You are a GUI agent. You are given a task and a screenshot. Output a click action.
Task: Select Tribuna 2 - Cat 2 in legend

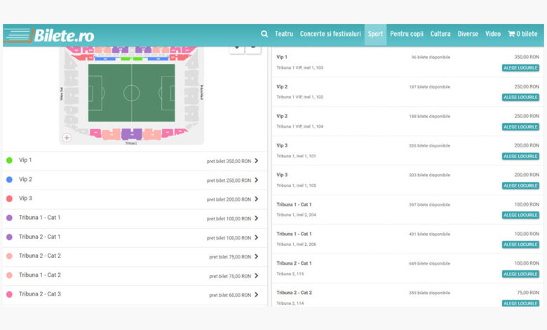pos(40,256)
